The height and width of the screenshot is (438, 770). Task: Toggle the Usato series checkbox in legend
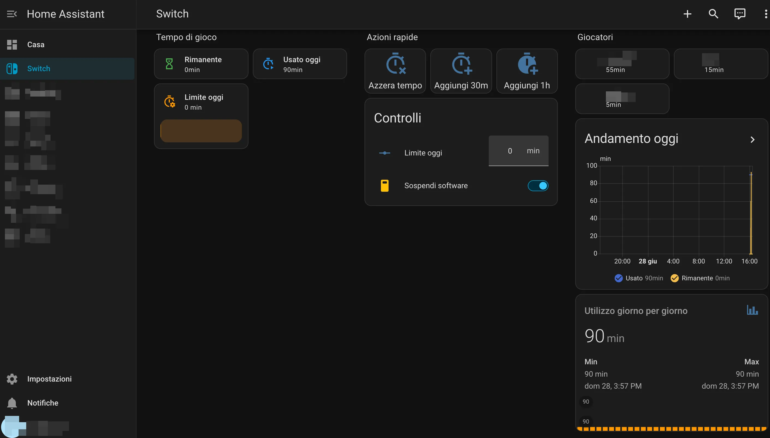tap(618, 278)
